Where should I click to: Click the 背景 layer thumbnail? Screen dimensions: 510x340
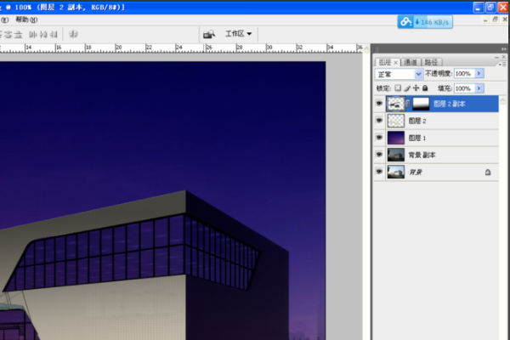point(396,172)
